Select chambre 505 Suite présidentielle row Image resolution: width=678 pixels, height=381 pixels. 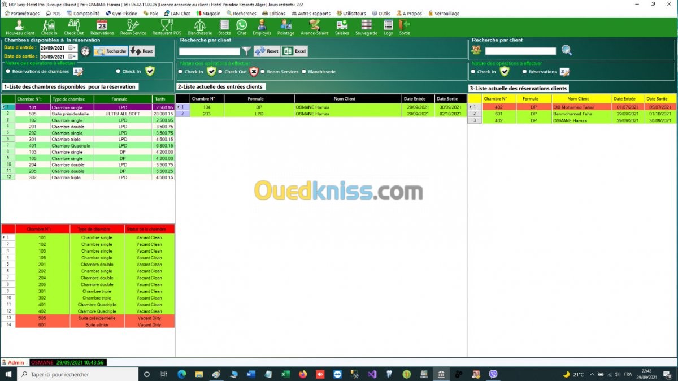[88, 114]
